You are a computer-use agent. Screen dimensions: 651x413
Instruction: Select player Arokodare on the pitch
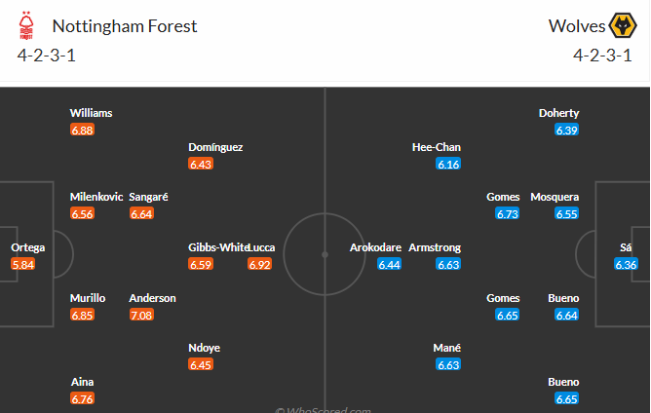tap(375, 247)
